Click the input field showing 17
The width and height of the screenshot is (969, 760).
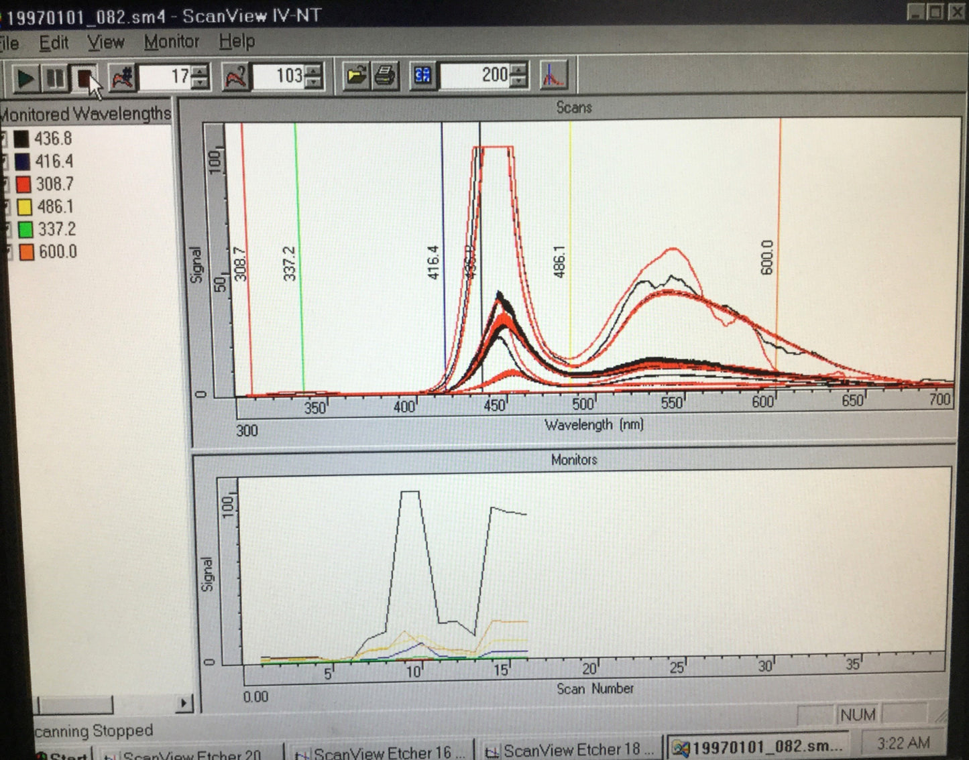[x=165, y=77]
